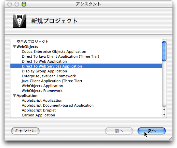
Task: Click the WebObjects group heading
Action: click(27, 47)
